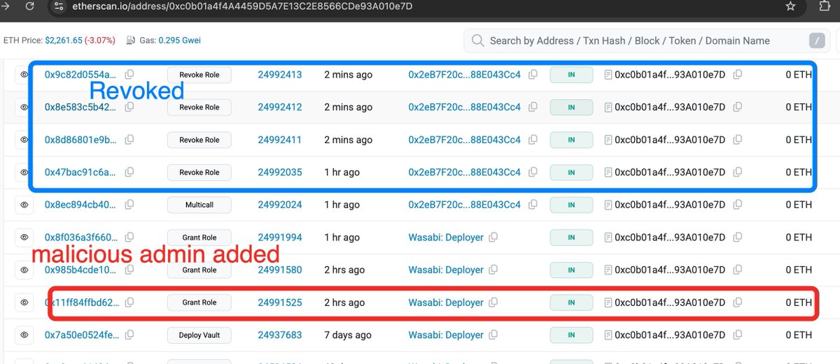
Task: Copy transaction hash 0x985b4cde10
Action: pos(129,270)
